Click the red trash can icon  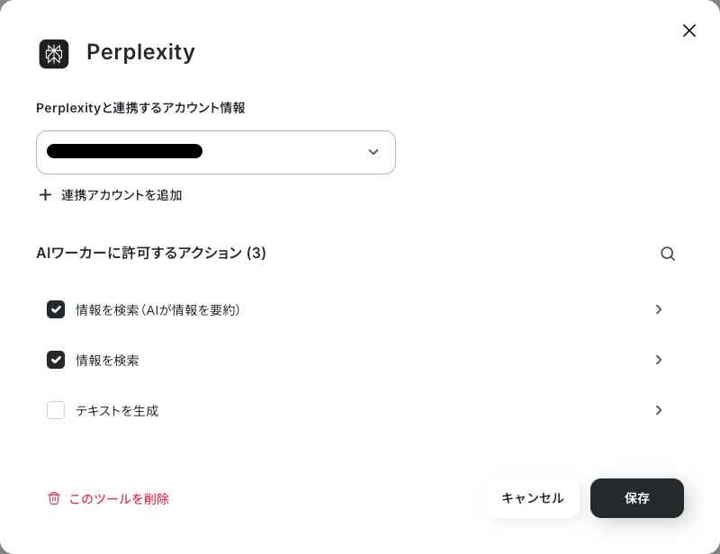click(54, 498)
